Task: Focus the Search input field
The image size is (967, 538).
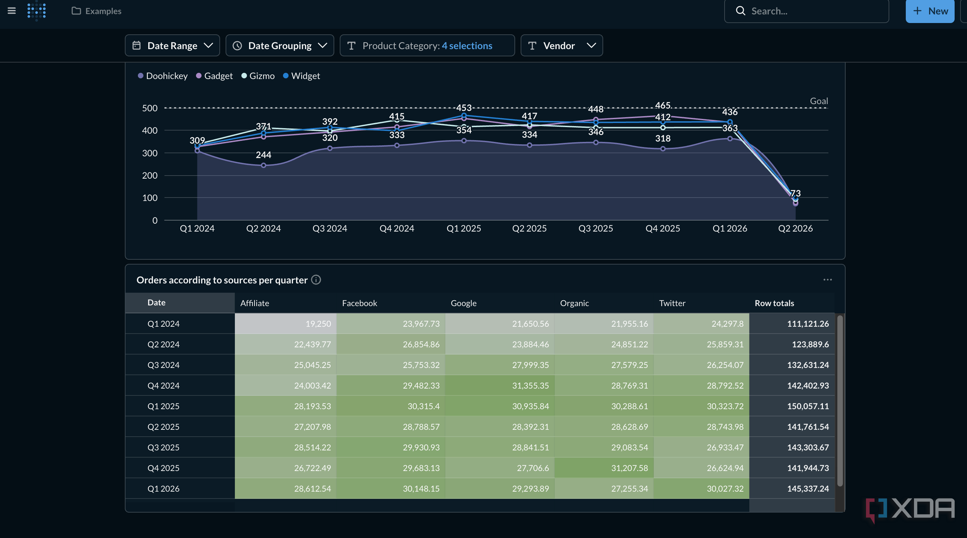Action: 806,11
